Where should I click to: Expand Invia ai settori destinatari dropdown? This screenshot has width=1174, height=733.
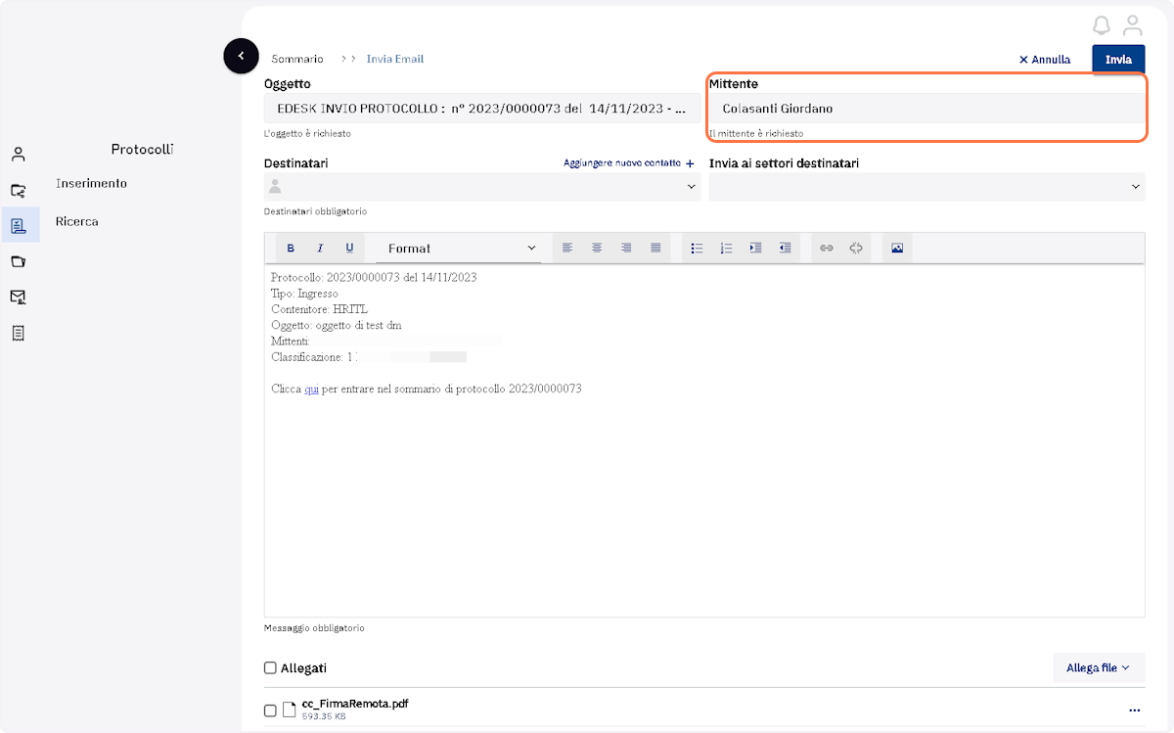pos(926,186)
